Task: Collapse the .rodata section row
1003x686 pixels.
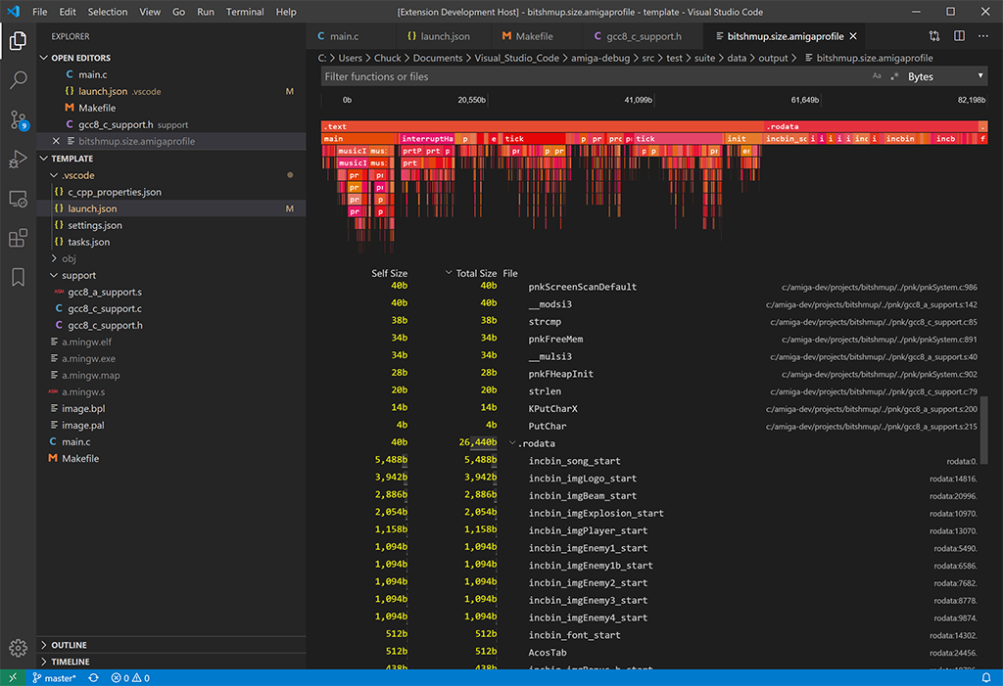Action: point(511,443)
